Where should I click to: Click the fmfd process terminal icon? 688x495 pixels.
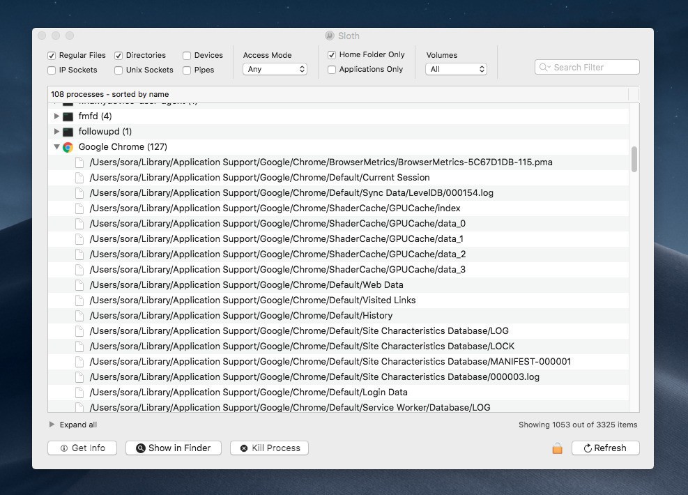(x=68, y=116)
